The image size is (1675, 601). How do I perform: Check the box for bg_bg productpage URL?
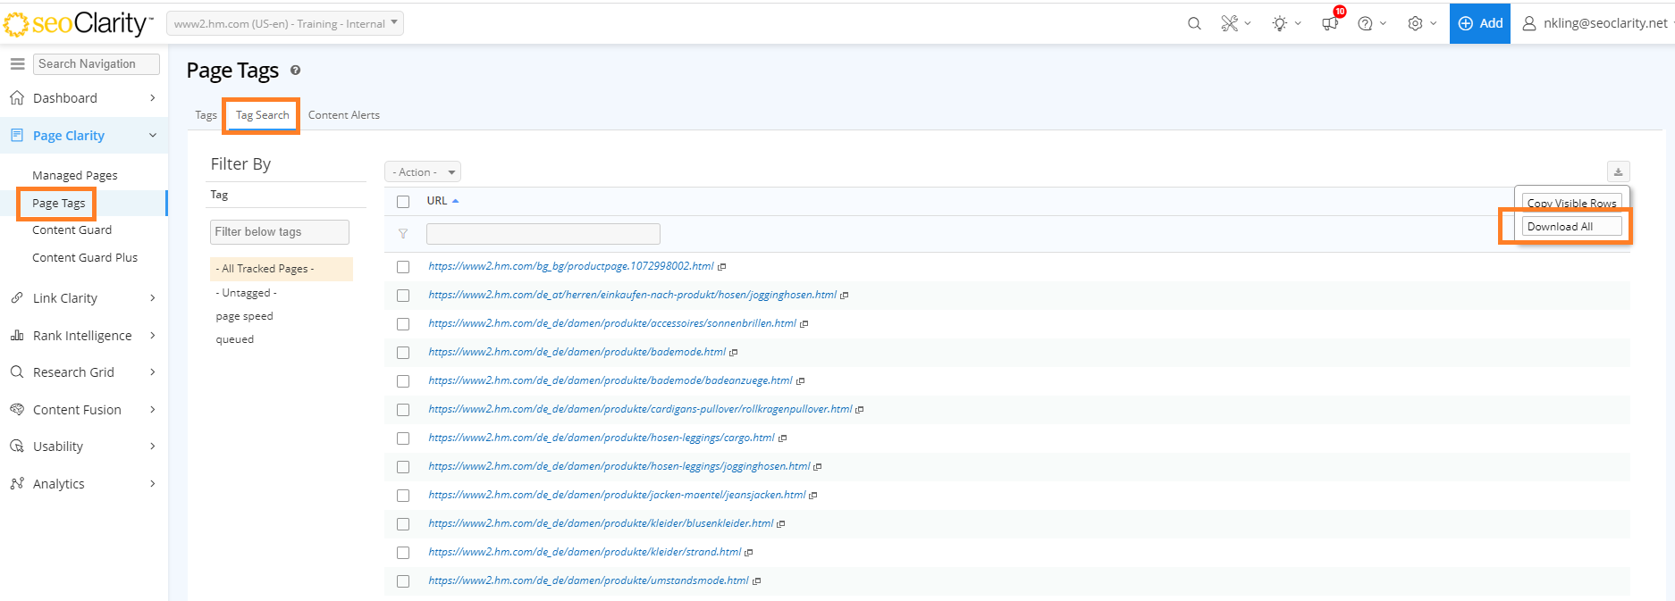click(x=403, y=267)
